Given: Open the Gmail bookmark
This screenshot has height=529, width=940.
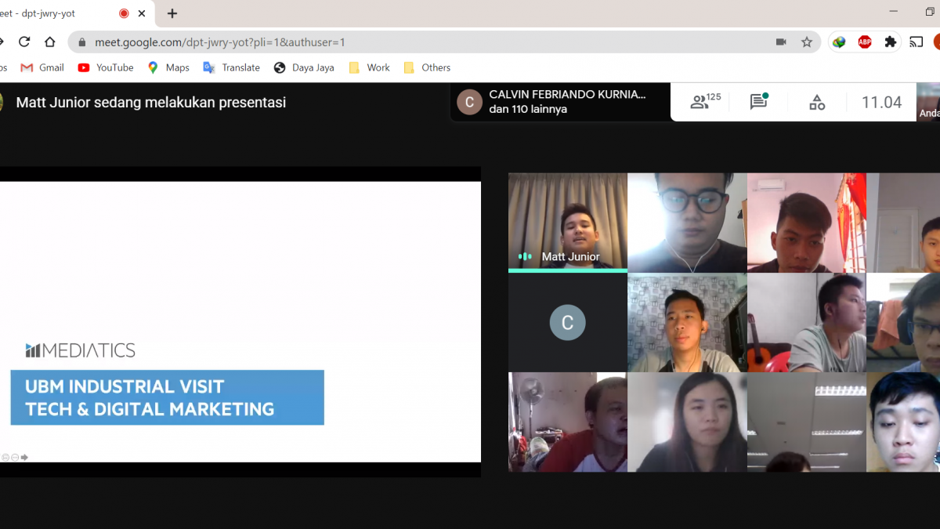Looking at the screenshot, I should tap(42, 67).
